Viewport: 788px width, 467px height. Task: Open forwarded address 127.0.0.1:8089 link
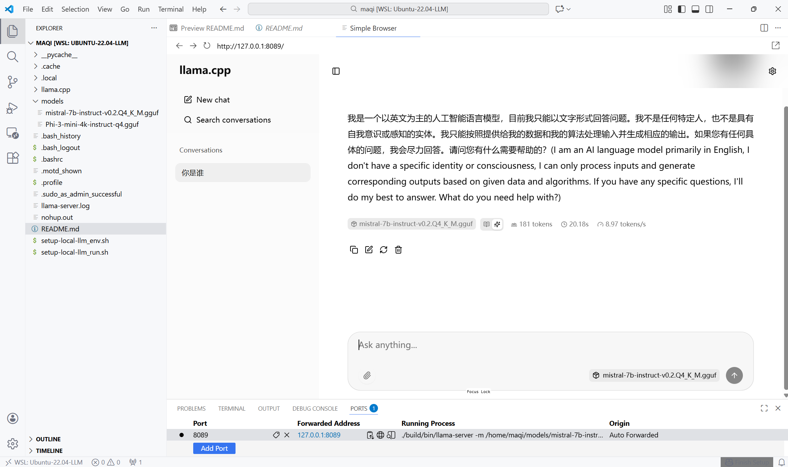(319, 435)
